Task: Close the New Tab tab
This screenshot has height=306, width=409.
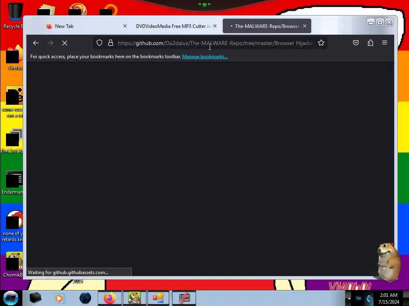Action: click(125, 26)
